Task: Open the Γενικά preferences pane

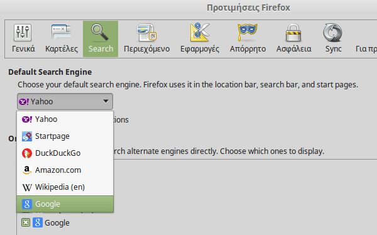Action: (x=23, y=39)
